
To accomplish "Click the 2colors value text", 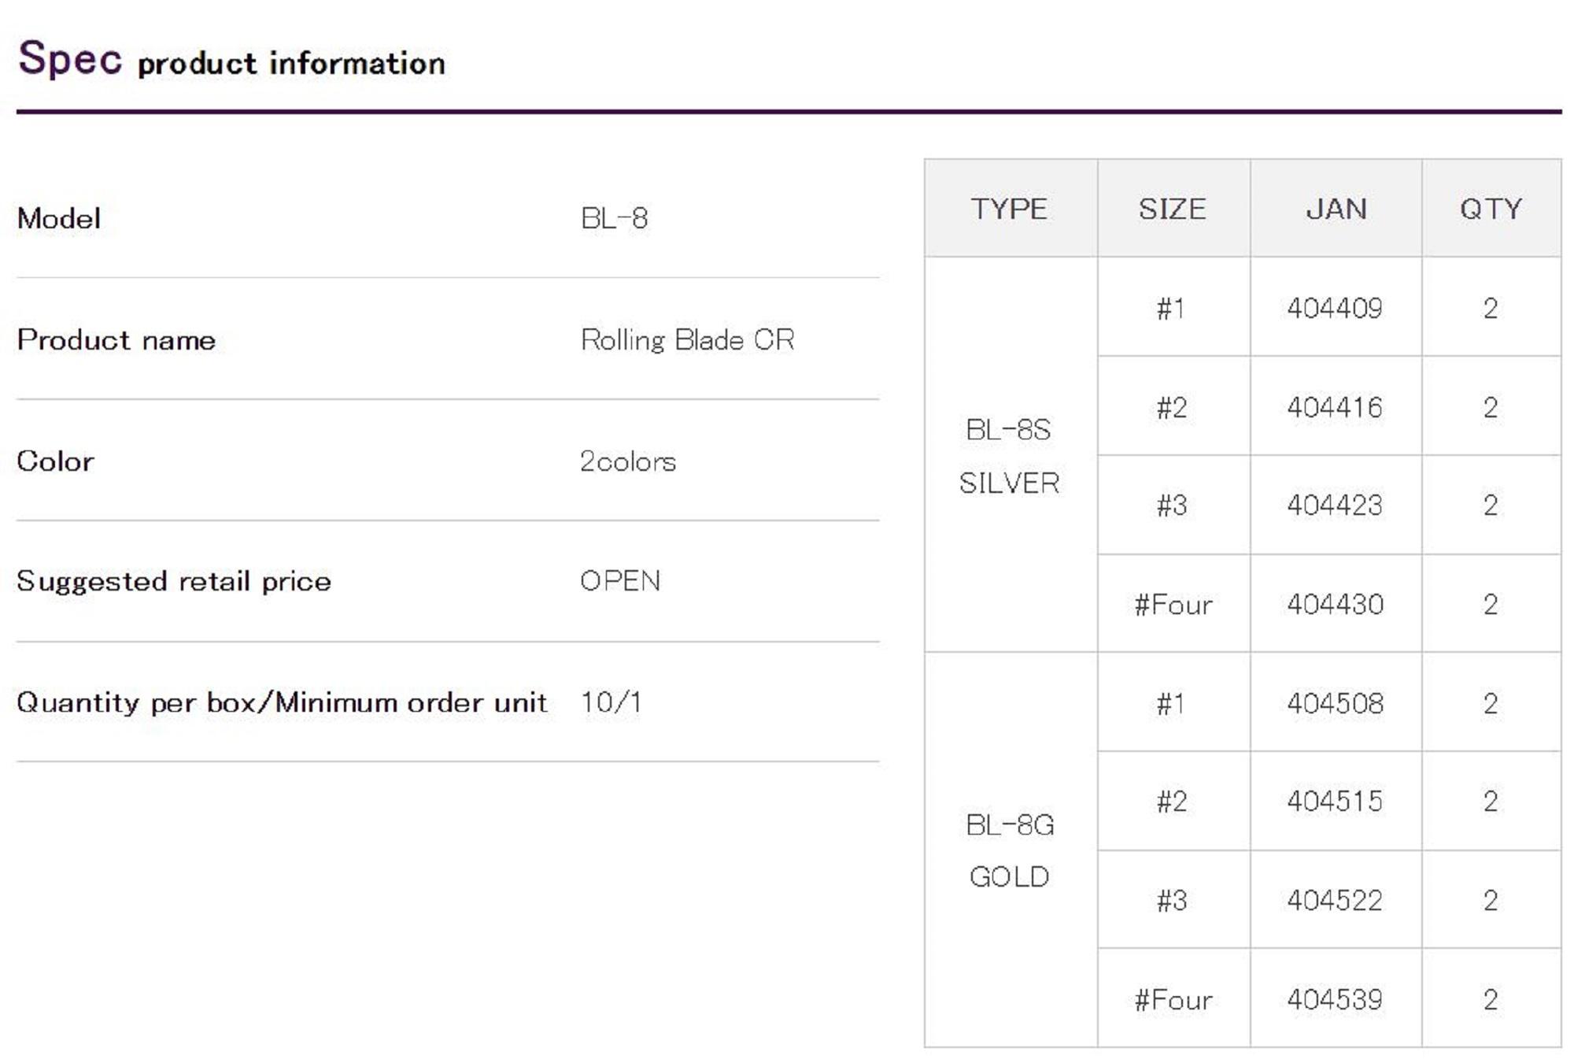I will (627, 461).
